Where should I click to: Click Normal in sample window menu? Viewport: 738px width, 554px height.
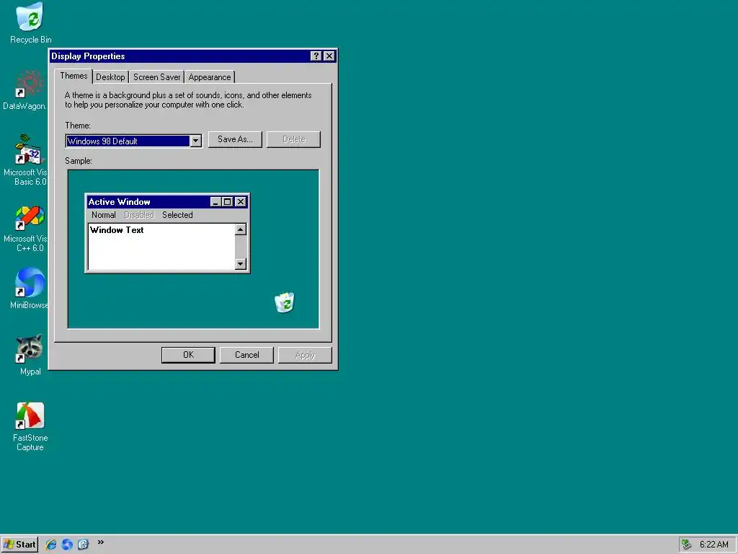(x=104, y=215)
